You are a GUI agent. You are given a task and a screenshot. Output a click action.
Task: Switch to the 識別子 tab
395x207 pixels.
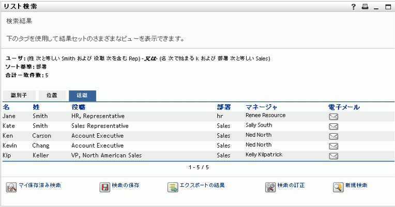21,95
